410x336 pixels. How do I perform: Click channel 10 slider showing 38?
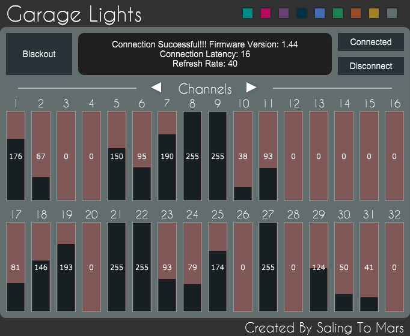point(243,156)
